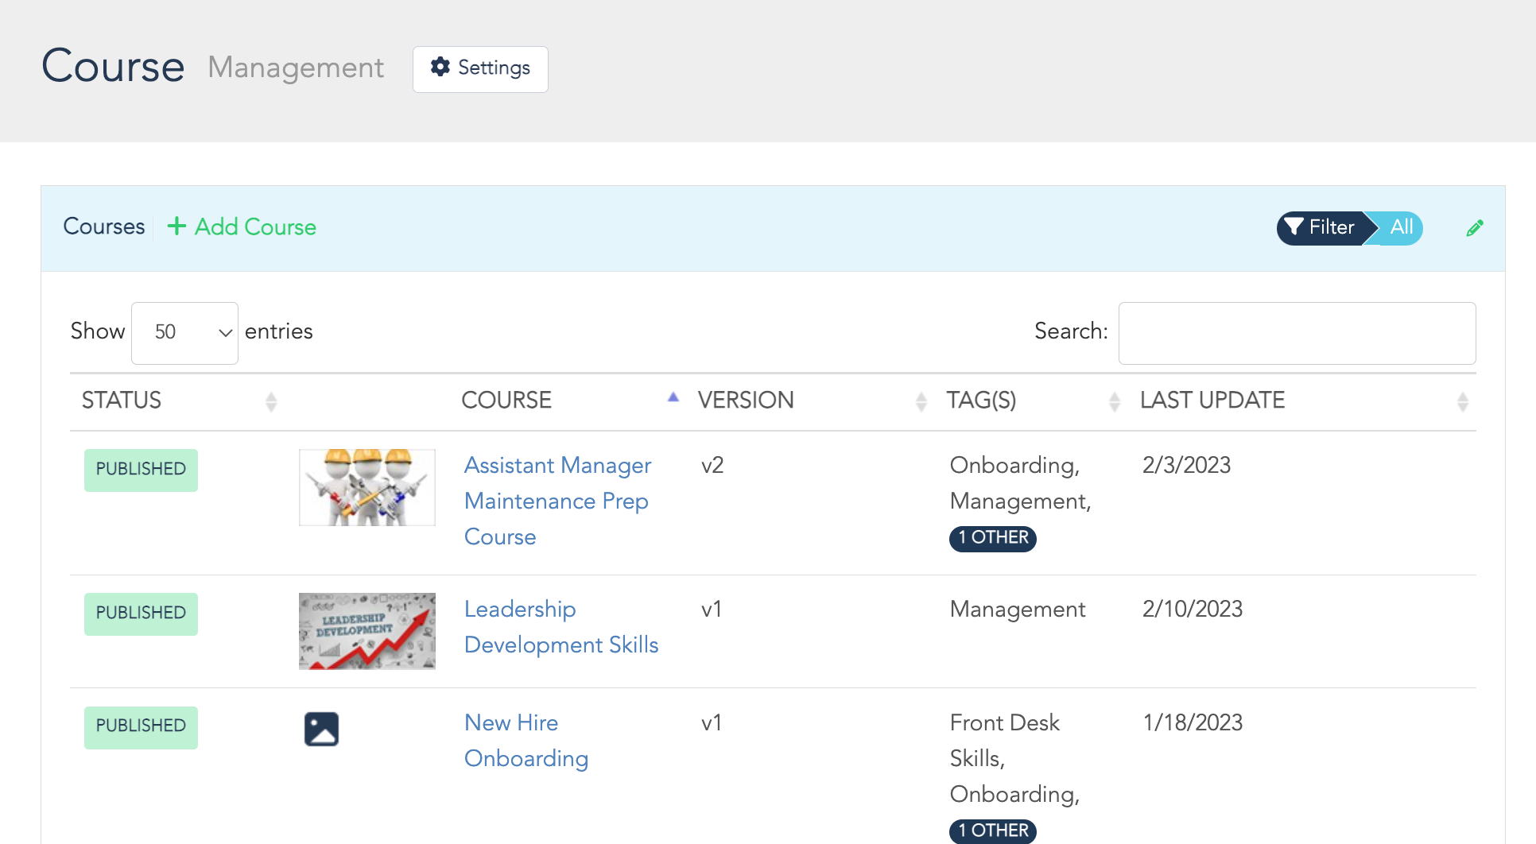The width and height of the screenshot is (1536, 844).
Task: Focus the Search input field
Action: point(1297,333)
